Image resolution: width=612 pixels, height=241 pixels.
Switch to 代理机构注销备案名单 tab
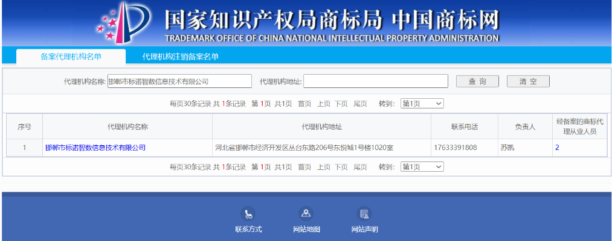click(180, 57)
